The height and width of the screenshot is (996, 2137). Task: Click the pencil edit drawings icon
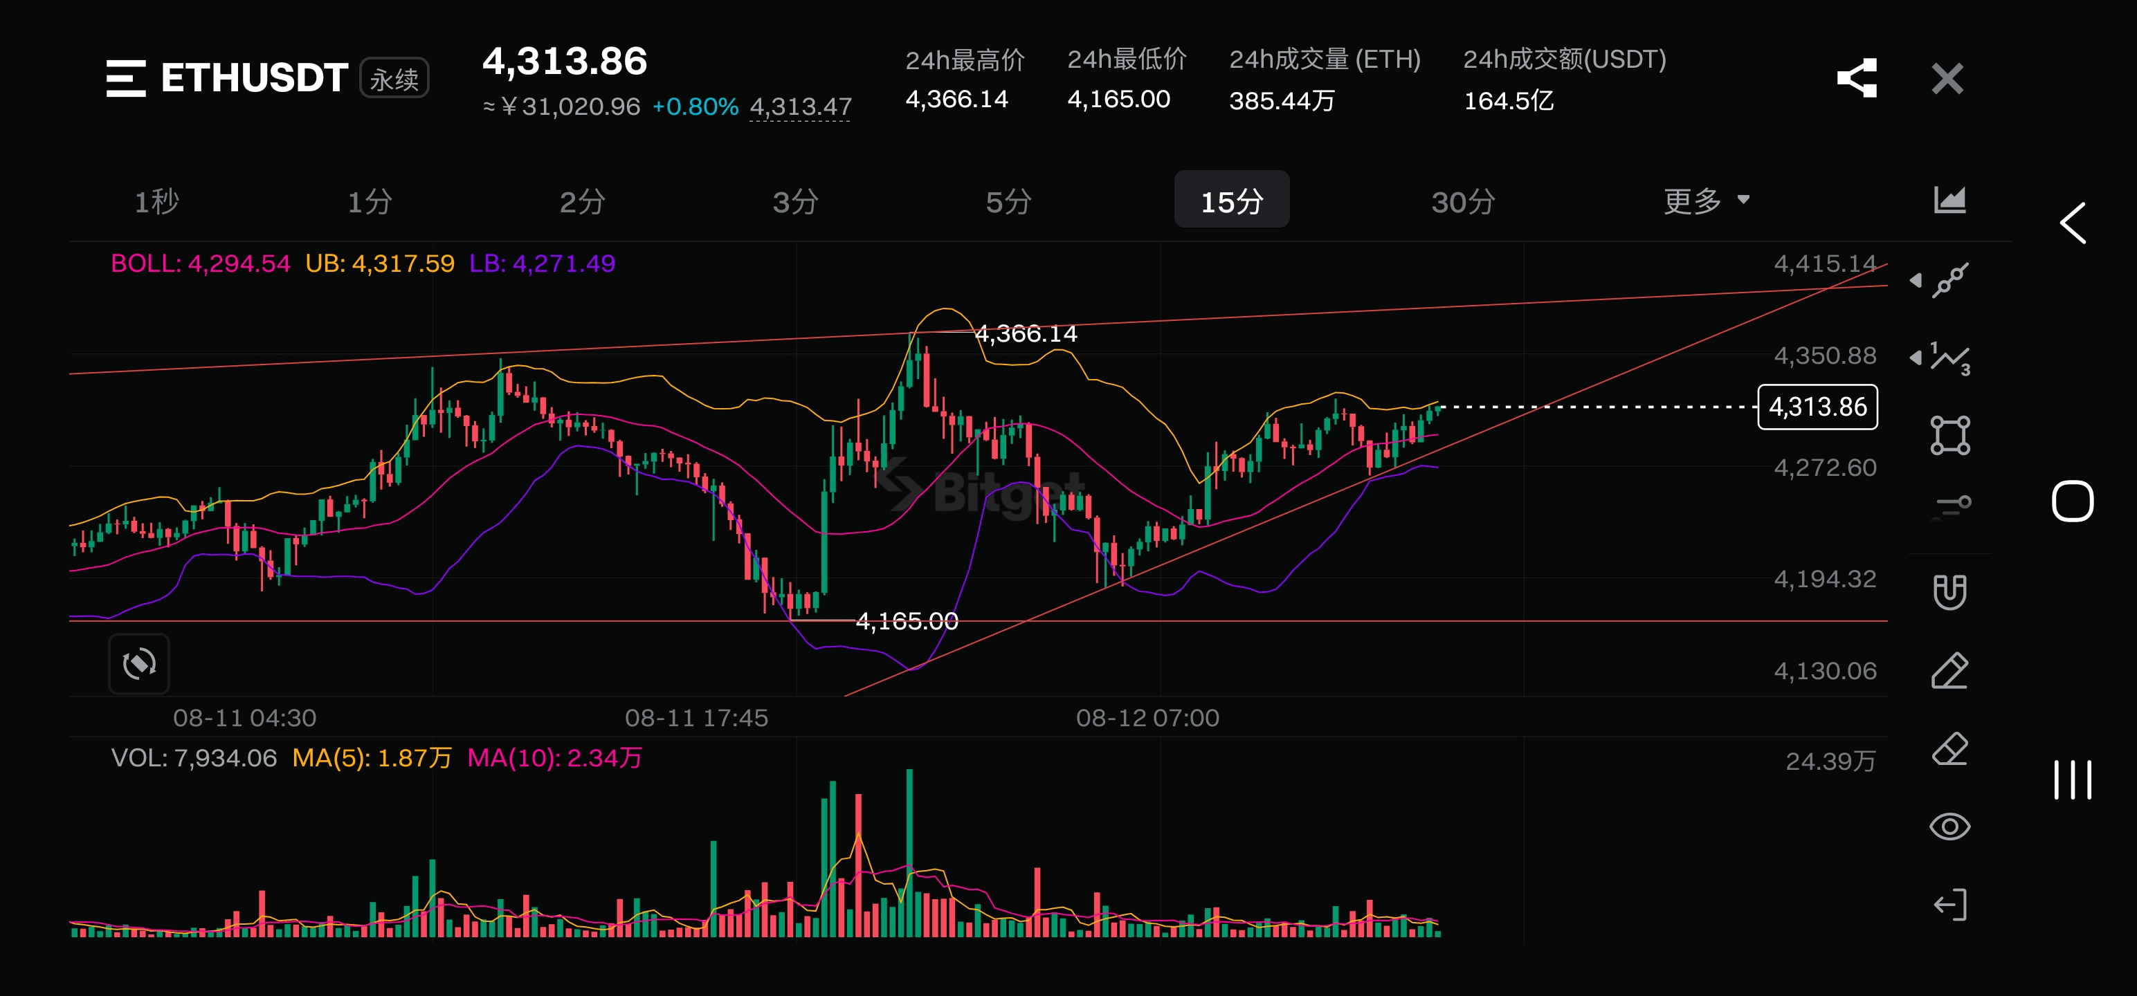pyautogui.click(x=1949, y=670)
